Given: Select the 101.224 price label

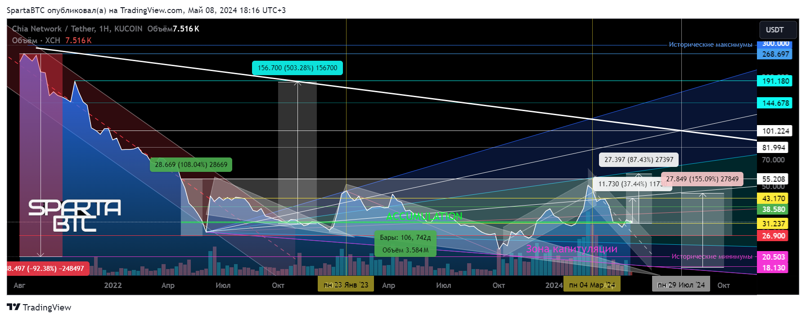Looking at the screenshot, I should coord(775,131).
